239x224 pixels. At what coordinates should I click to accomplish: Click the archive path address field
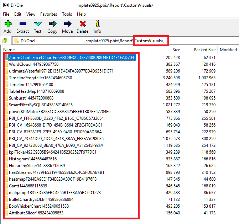[125, 41]
